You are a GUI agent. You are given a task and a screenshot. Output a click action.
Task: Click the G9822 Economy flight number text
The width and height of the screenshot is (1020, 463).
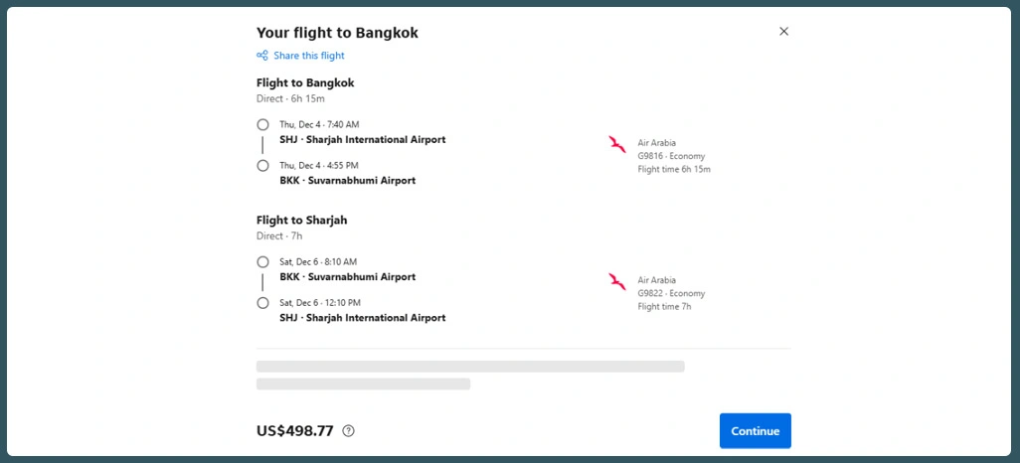pyautogui.click(x=671, y=293)
